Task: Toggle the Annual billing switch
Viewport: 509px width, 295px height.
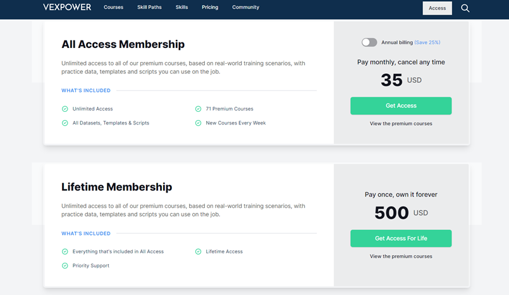Action: tap(369, 42)
